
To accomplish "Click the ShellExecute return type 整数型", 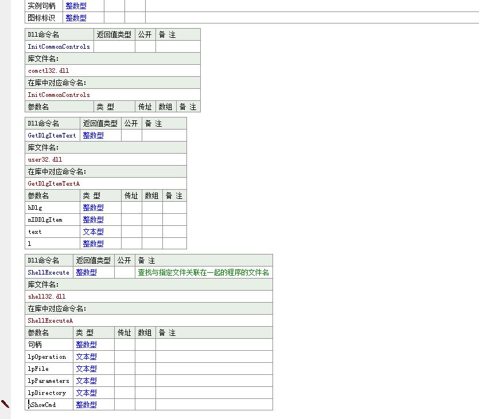I will 86,272.
